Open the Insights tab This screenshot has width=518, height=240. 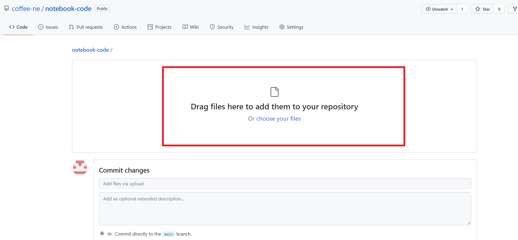(x=256, y=27)
